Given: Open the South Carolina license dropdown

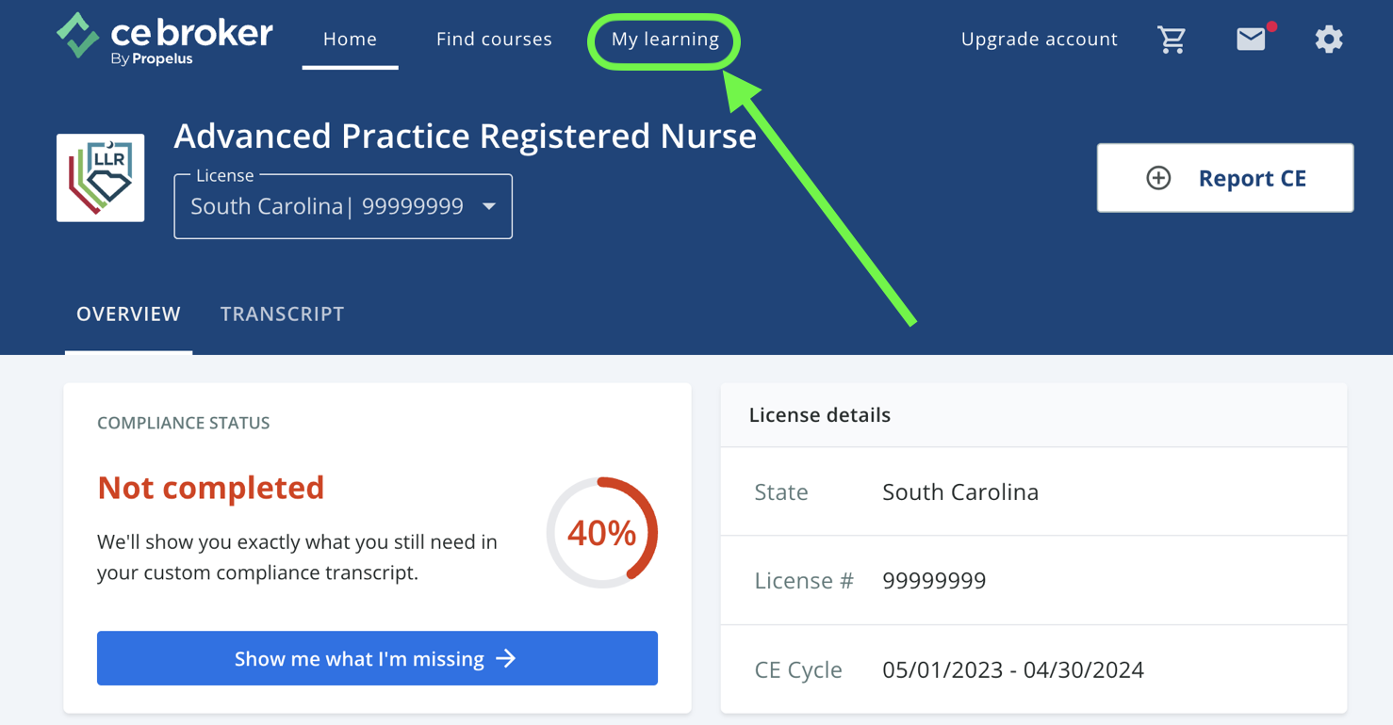Looking at the screenshot, I should coord(342,206).
